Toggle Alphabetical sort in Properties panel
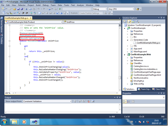Screen dimensions: 168x126 [x=128, y=102]
